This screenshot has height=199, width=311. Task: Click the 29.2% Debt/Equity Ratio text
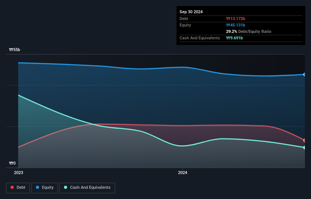coord(248,31)
